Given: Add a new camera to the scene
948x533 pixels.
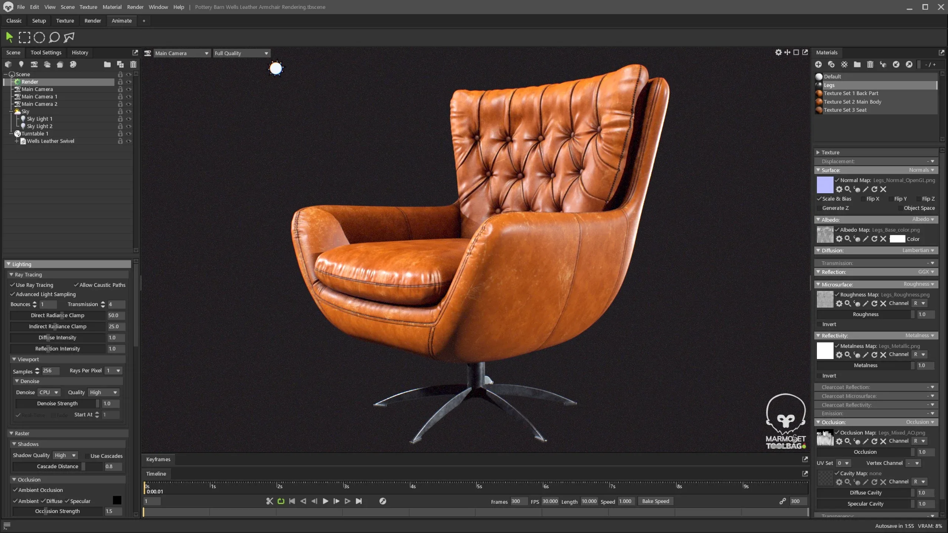Looking at the screenshot, I should (34, 64).
